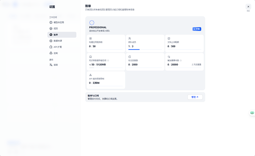Click the '0 / 50' apps usage value
This screenshot has height=156, width=255.
(92, 46)
